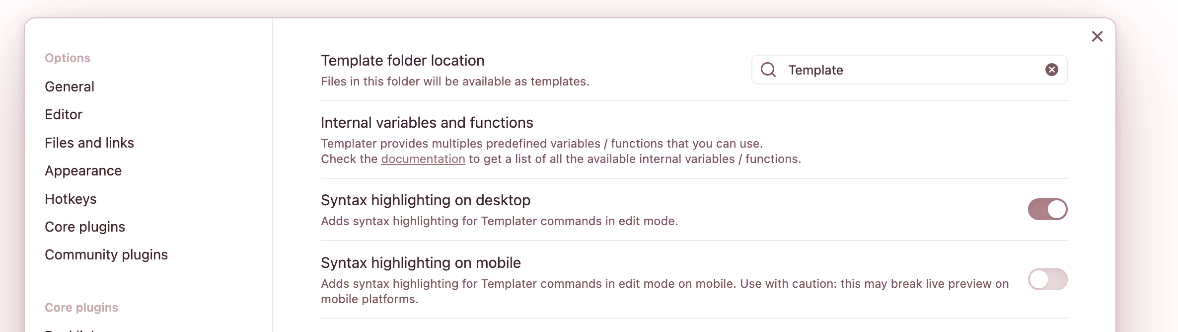Disable syntax highlighting on desktop
Viewport: 1178px width, 332px height.
pos(1047,209)
